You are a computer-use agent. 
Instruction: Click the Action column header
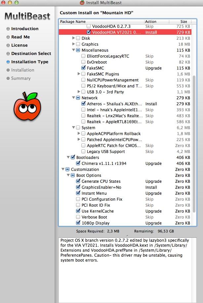tap(156, 22)
